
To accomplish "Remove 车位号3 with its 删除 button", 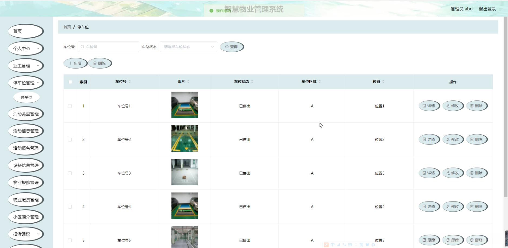I will point(477,173).
